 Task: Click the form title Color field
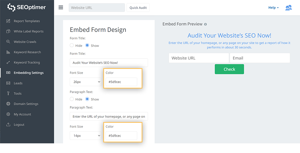click(121, 82)
